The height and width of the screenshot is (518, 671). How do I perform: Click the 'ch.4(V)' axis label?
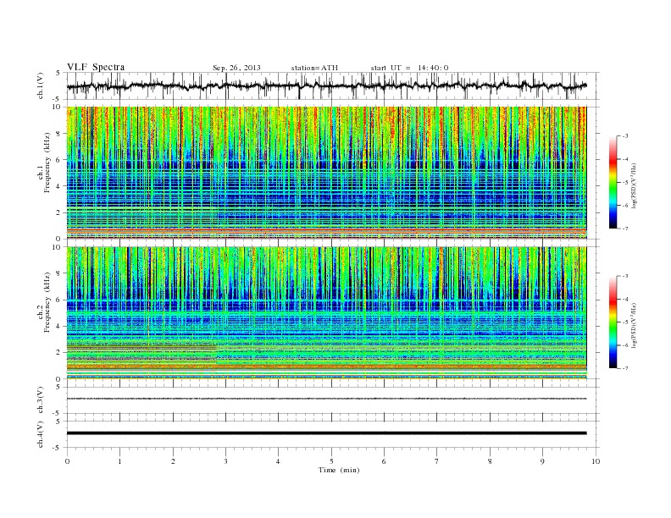(x=41, y=435)
